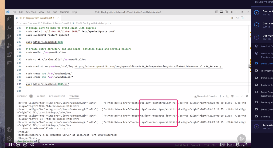Viewport: 273px width, 148px height.
Task: Select the PowerShell Extension terminal label
Action: coord(206,96)
